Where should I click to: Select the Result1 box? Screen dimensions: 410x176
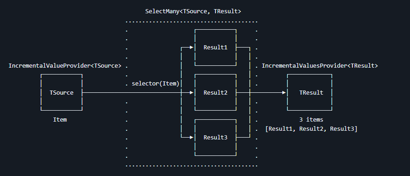[x=216, y=47]
